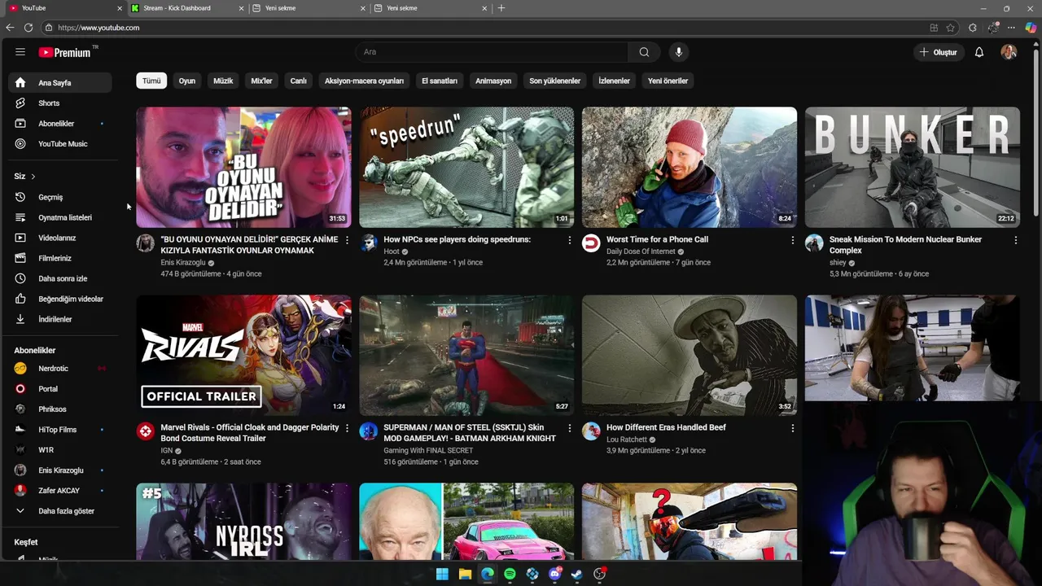Open options menu for Worst Time for a Phone Call

(x=792, y=240)
